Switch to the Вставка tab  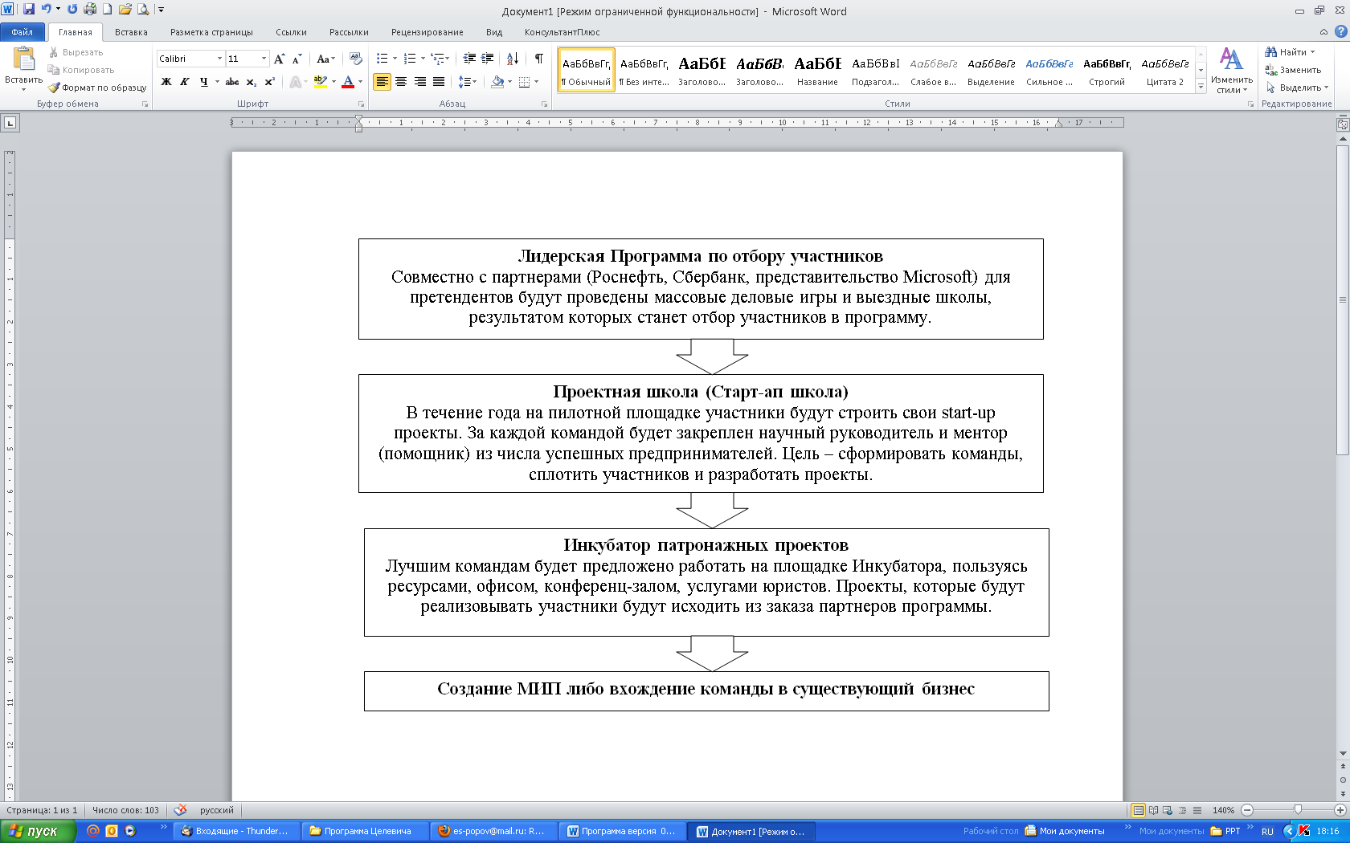pos(131,32)
